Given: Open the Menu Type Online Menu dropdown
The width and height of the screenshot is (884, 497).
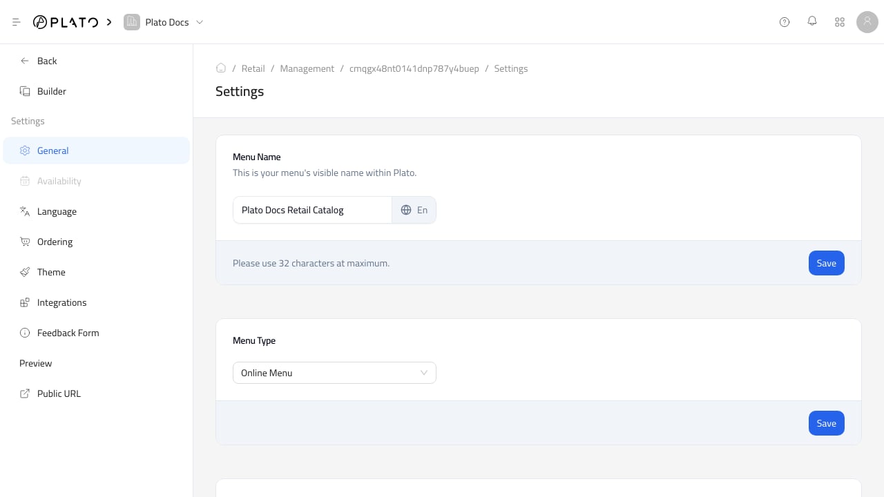Looking at the screenshot, I should click(x=334, y=373).
